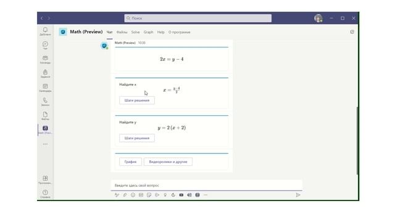Click the dark square app icon in toolbar

[197, 195]
